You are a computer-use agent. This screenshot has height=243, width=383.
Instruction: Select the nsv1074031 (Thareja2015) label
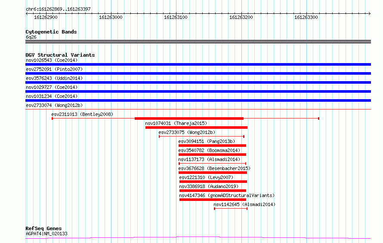[x=176, y=123]
